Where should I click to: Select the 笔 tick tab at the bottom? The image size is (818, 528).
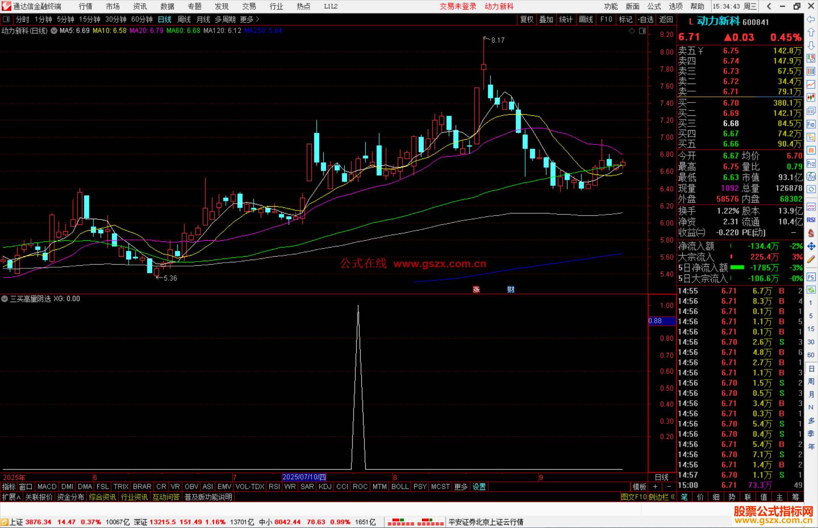(684, 497)
